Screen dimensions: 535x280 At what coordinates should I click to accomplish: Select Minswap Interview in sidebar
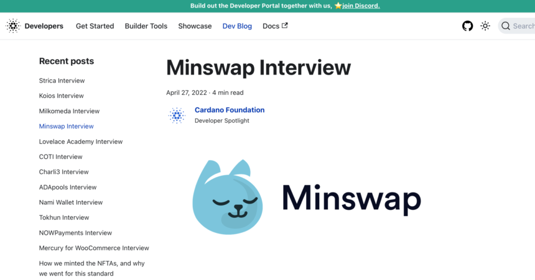point(66,127)
